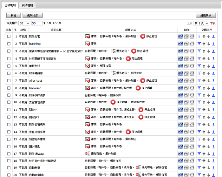Image resolution: width=222 pixels, height=177 pixels.
Task: Move 附件移除測試 rule to the bottom
Action: point(213,94)
